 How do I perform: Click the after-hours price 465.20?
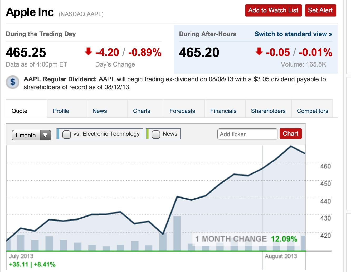pyautogui.click(x=199, y=52)
